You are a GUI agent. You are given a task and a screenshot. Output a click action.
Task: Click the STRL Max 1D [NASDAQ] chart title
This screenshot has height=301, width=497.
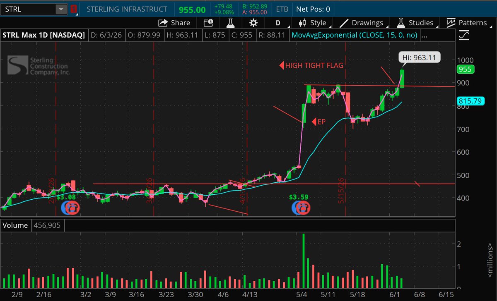pyautogui.click(x=44, y=36)
